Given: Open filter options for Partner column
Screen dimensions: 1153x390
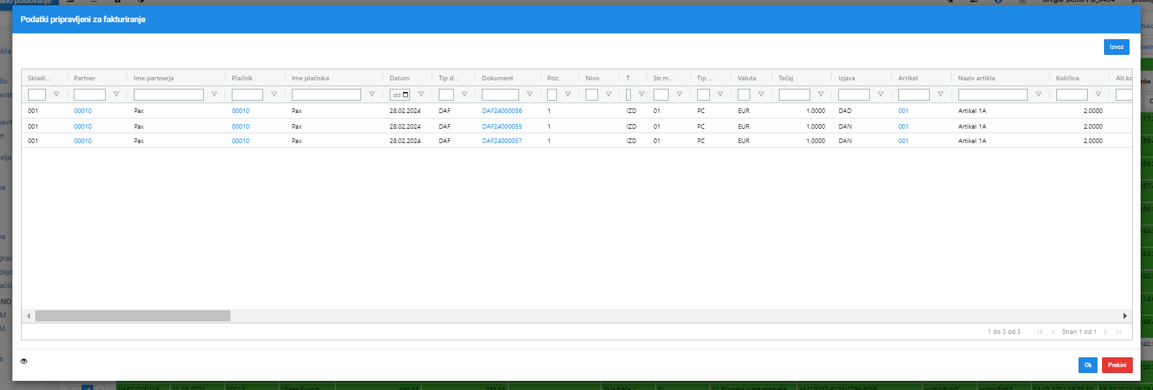Looking at the screenshot, I should (x=116, y=95).
